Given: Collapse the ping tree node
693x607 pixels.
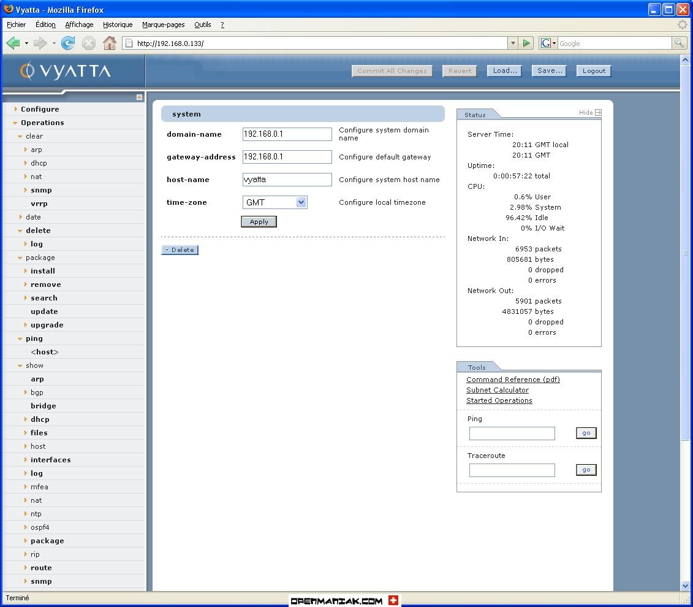Looking at the screenshot, I should [x=20, y=338].
